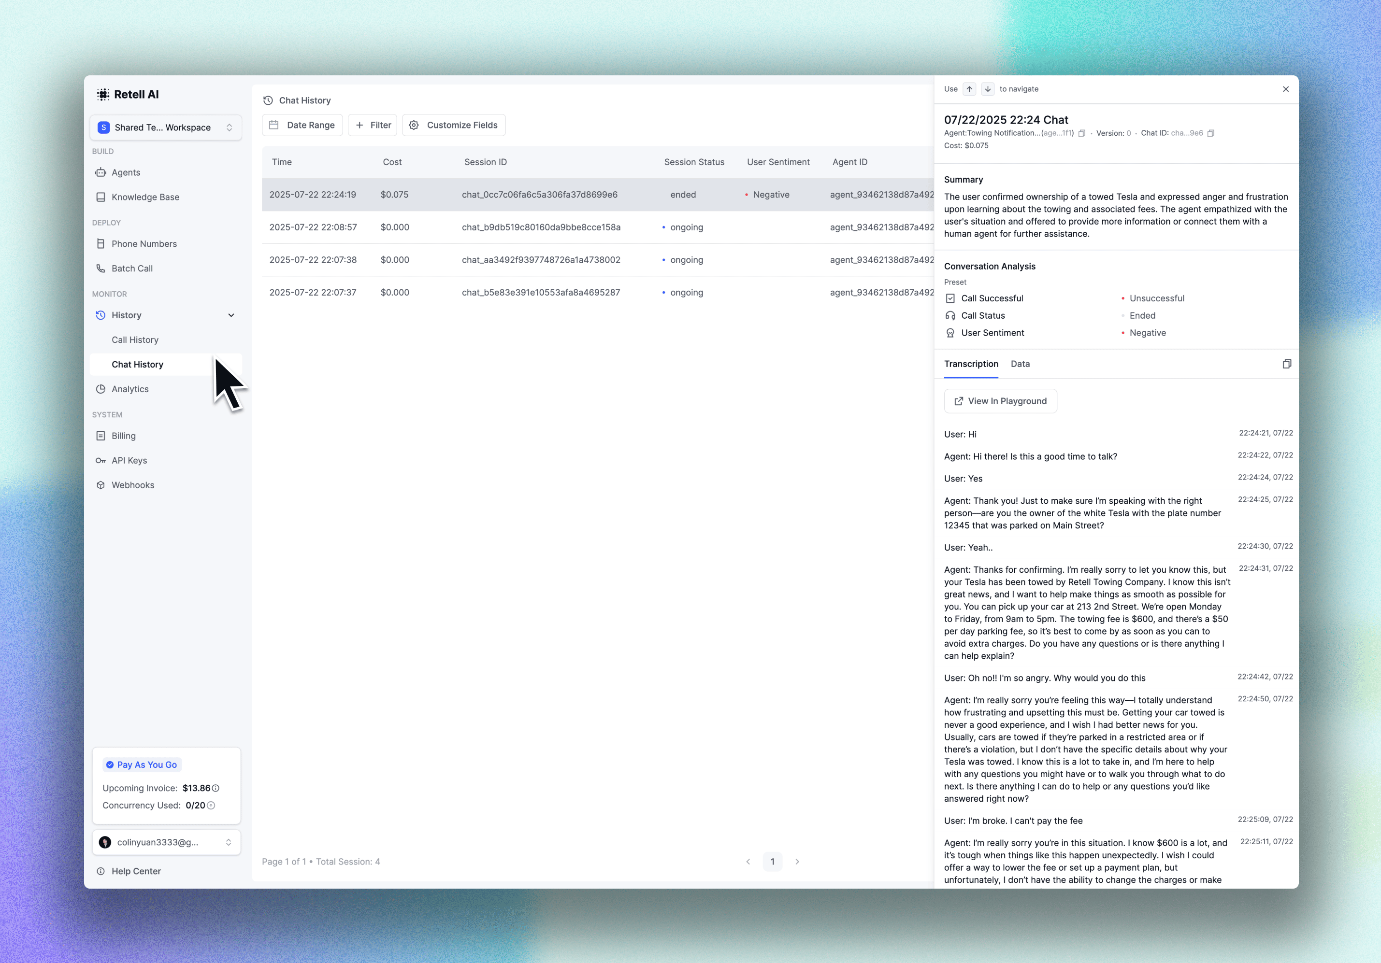Click View In Playground button
The image size is (1381, 963).
(x=1000, y=401)
